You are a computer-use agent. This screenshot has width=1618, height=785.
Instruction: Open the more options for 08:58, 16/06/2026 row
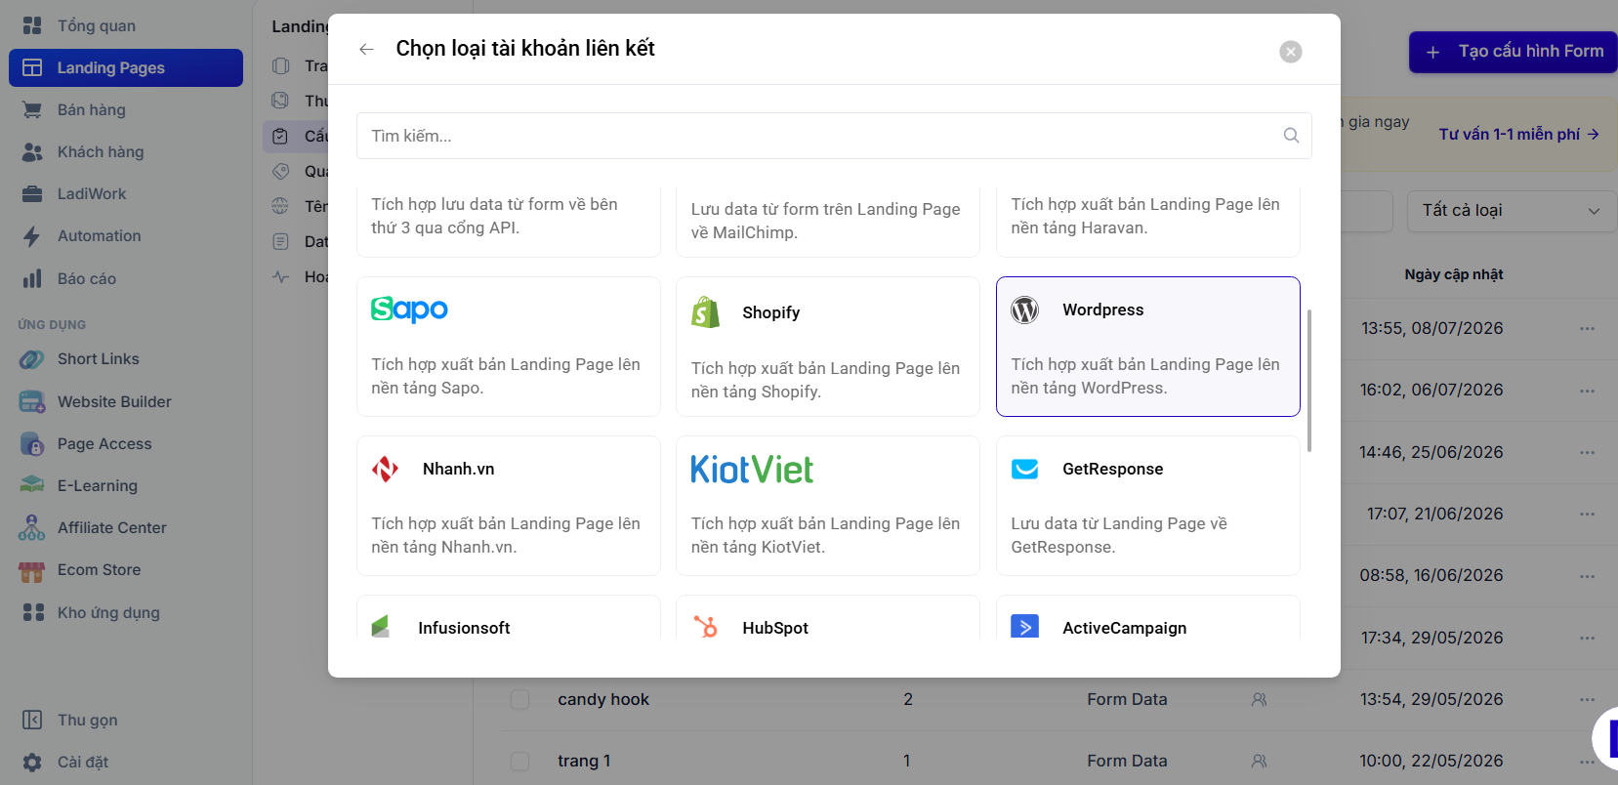tap(1588, 575)
